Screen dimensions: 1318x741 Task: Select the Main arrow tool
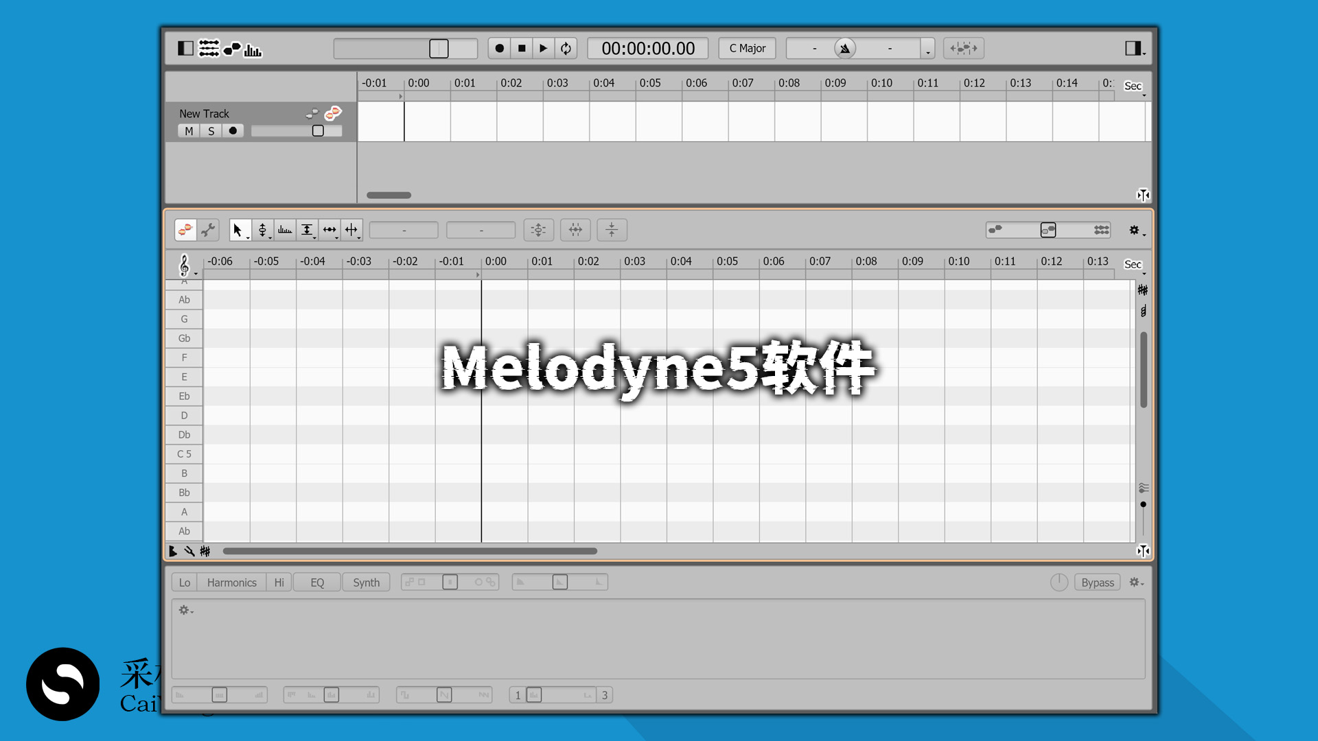click(238, 230)
